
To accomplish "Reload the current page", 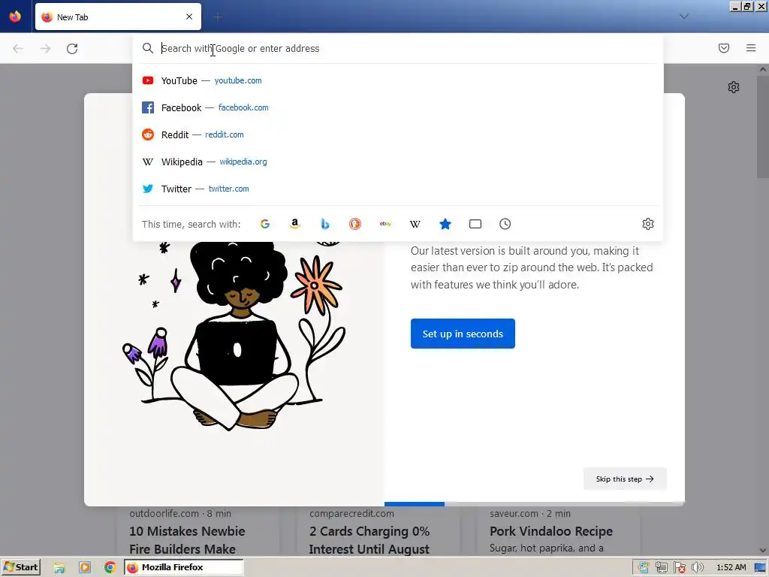I will [x=72, y=49].
